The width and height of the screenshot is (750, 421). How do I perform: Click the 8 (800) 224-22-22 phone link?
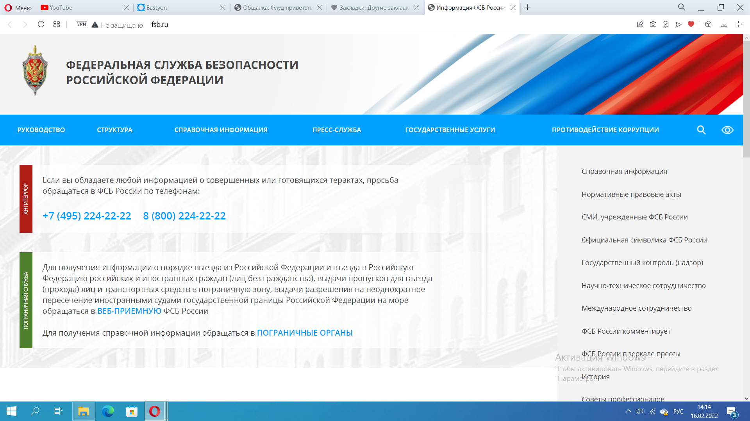pos(184,216)
